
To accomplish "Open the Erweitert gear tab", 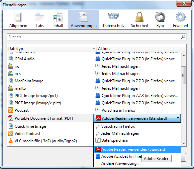I will 180,20.
